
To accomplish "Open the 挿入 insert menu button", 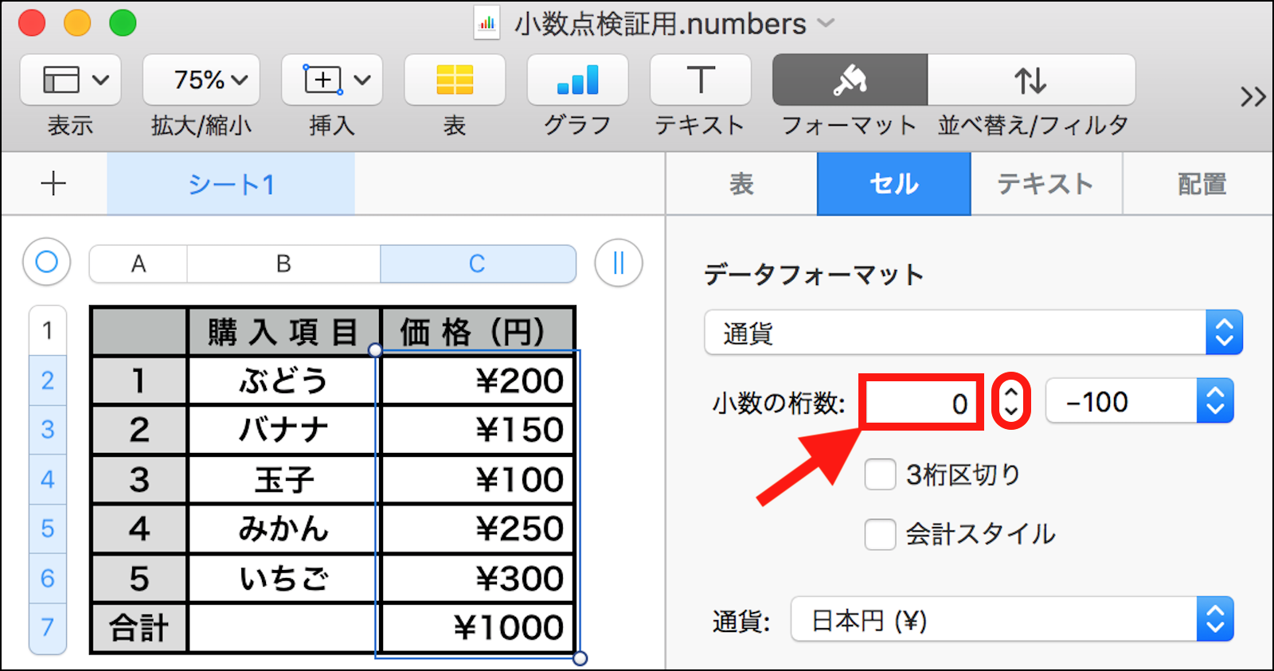I will tap(332, 80).
